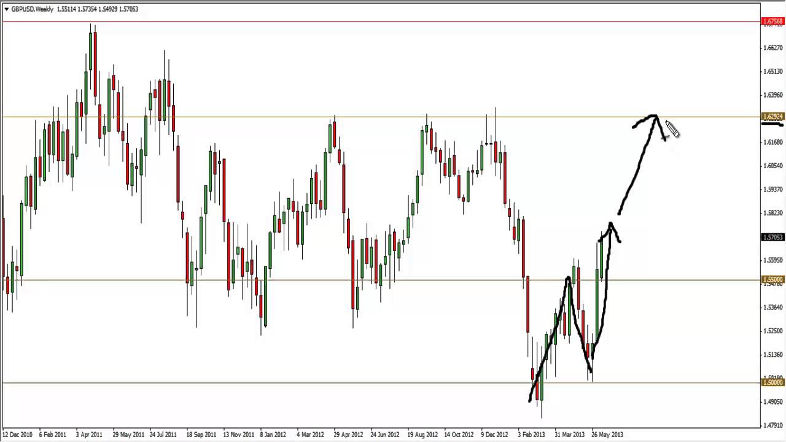
Task: Click the 1.51360 price axis label
Action: (774, 355)
